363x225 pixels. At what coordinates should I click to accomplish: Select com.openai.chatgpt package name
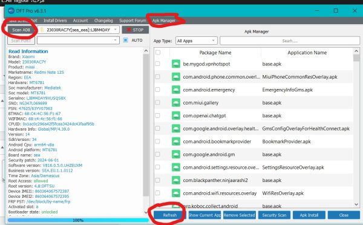point(204,116)
